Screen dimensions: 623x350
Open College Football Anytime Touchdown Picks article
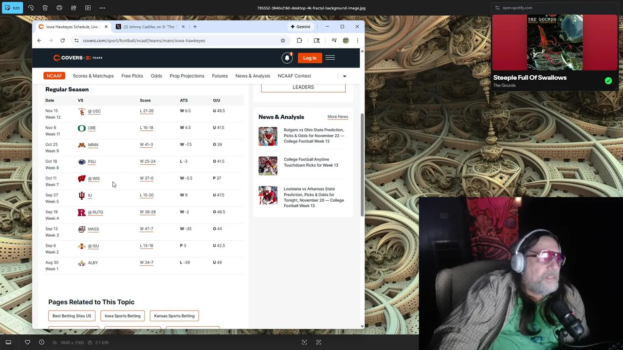(311, 162)
